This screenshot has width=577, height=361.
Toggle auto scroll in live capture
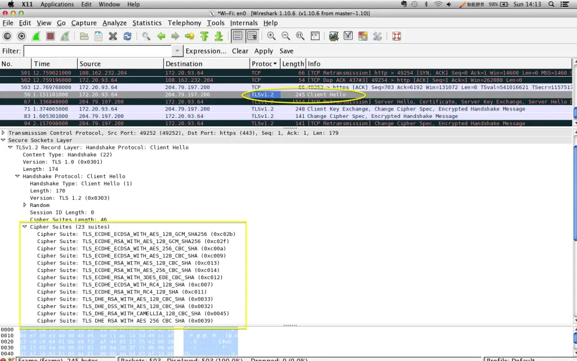tap(252, 36)
